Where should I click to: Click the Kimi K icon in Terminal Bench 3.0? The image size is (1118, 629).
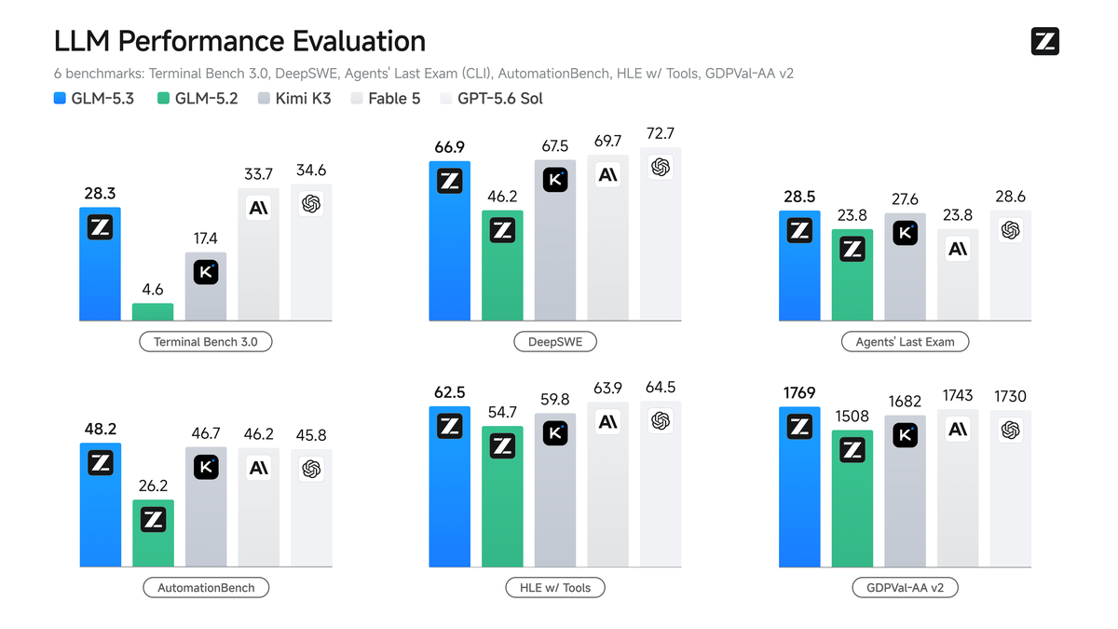coord(206,272)
